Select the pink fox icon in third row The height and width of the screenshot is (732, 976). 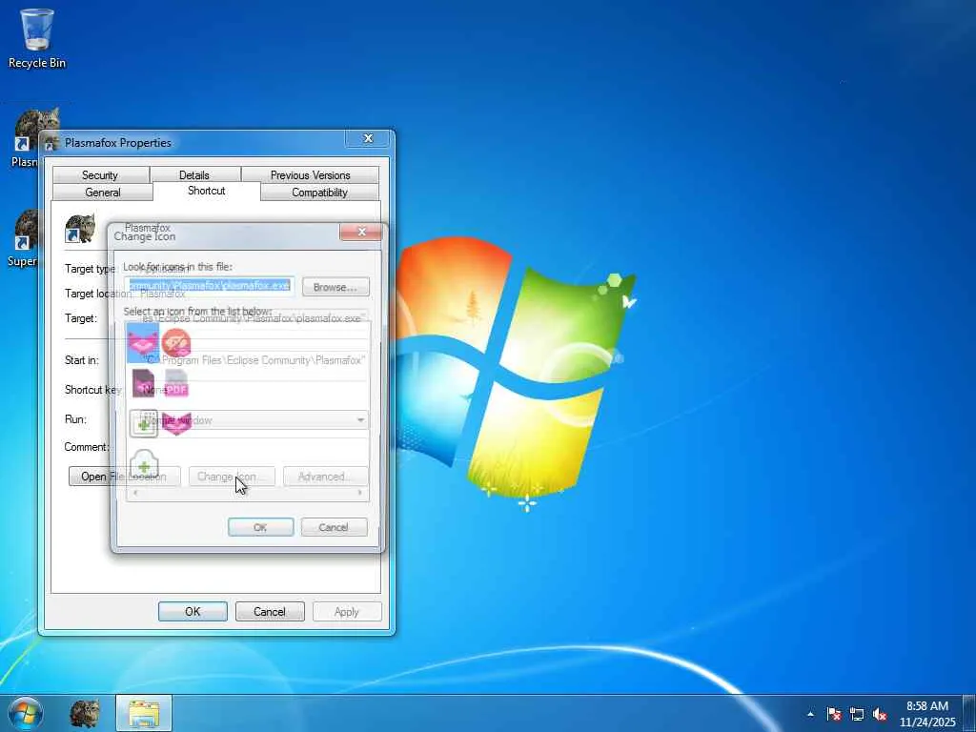pyautogui.click(x=176, y=423)
